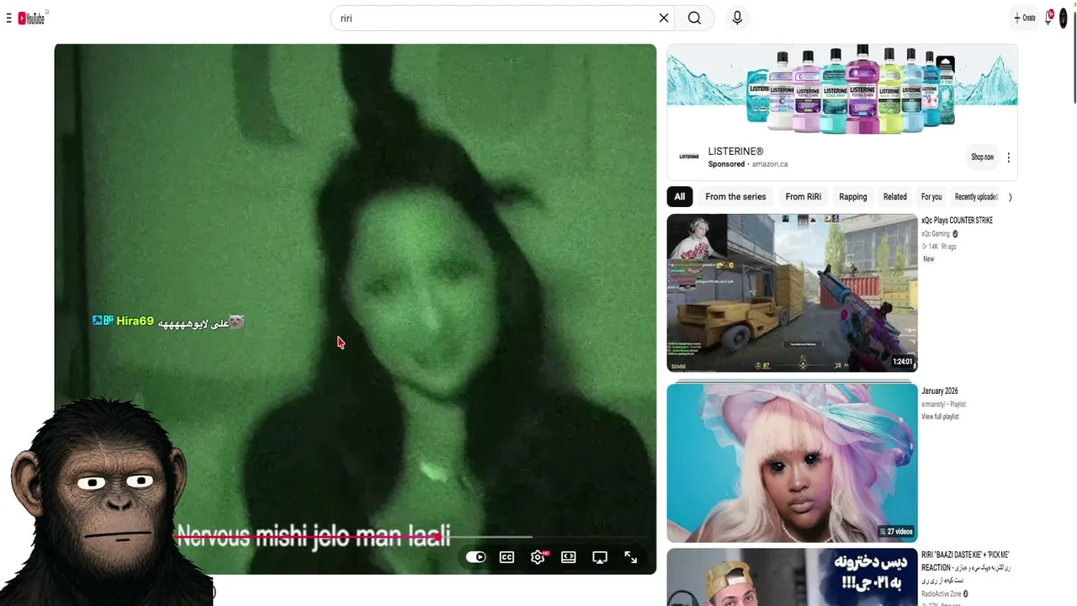Click the 'New' badge under xQc video

click(x=929, y=259)
